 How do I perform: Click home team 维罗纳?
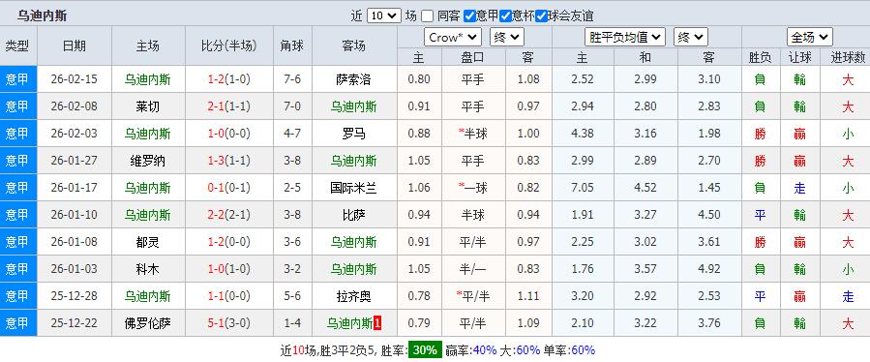147,161
